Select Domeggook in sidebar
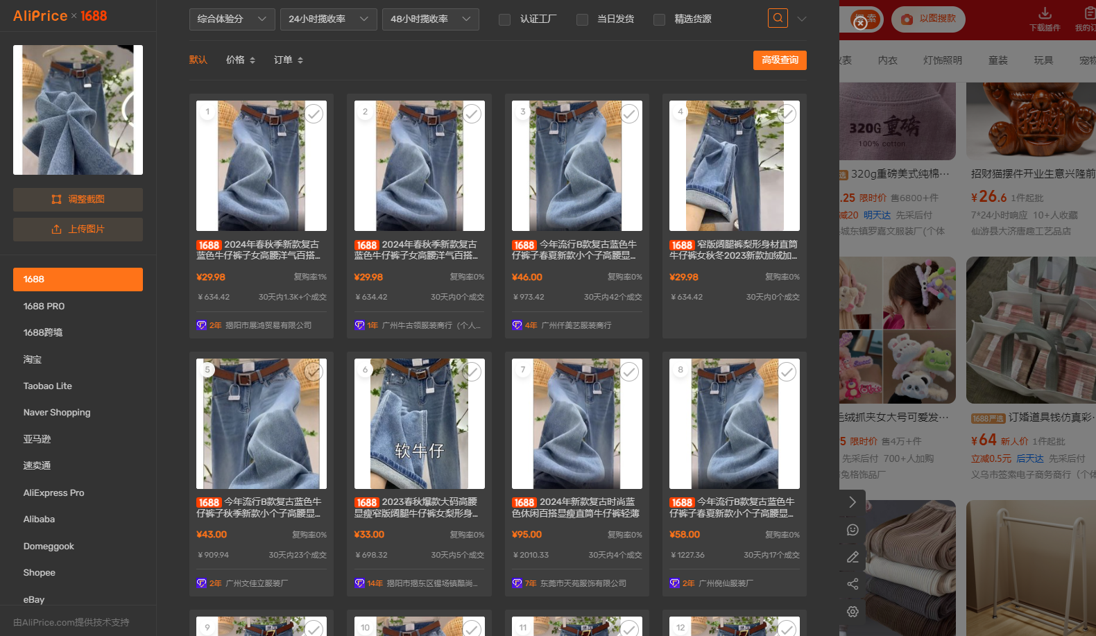The image size is (1096, 636). (49, 547)
